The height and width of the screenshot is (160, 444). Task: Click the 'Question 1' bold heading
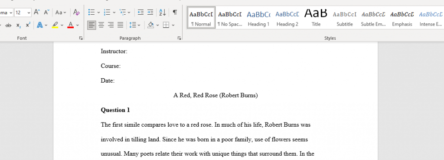(115, 110)
